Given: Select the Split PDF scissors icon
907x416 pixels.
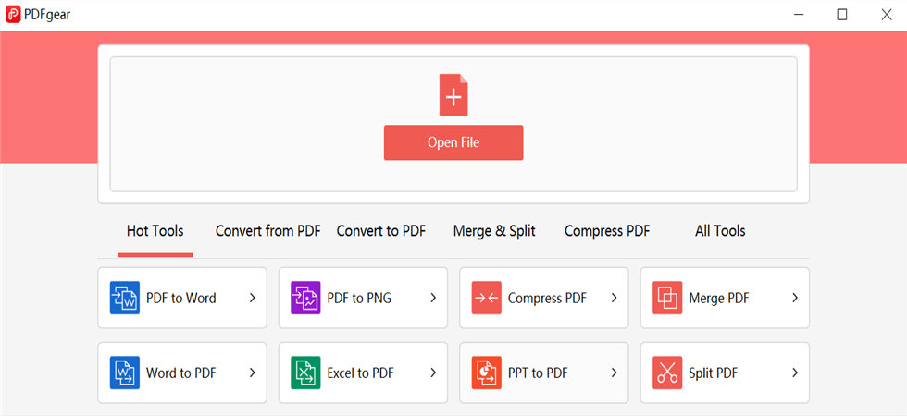Looking at the screenshot, I should coord(667,373).
